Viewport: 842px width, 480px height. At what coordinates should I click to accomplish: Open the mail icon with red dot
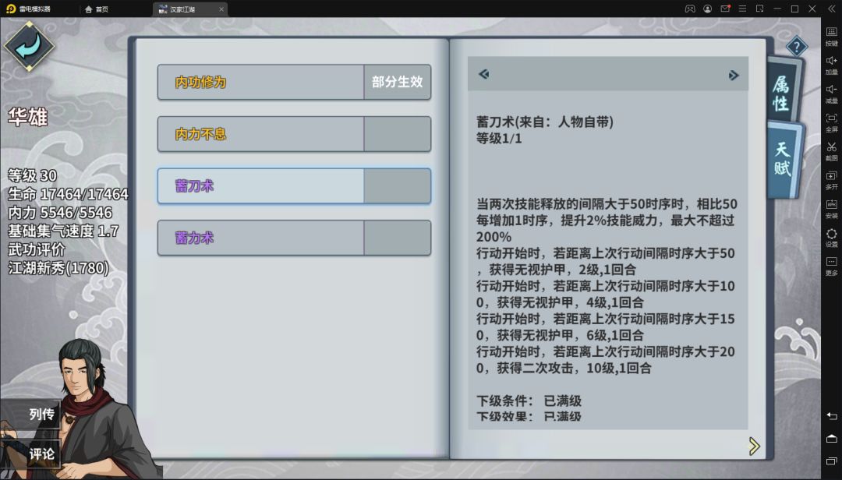(x=725, y=9)
